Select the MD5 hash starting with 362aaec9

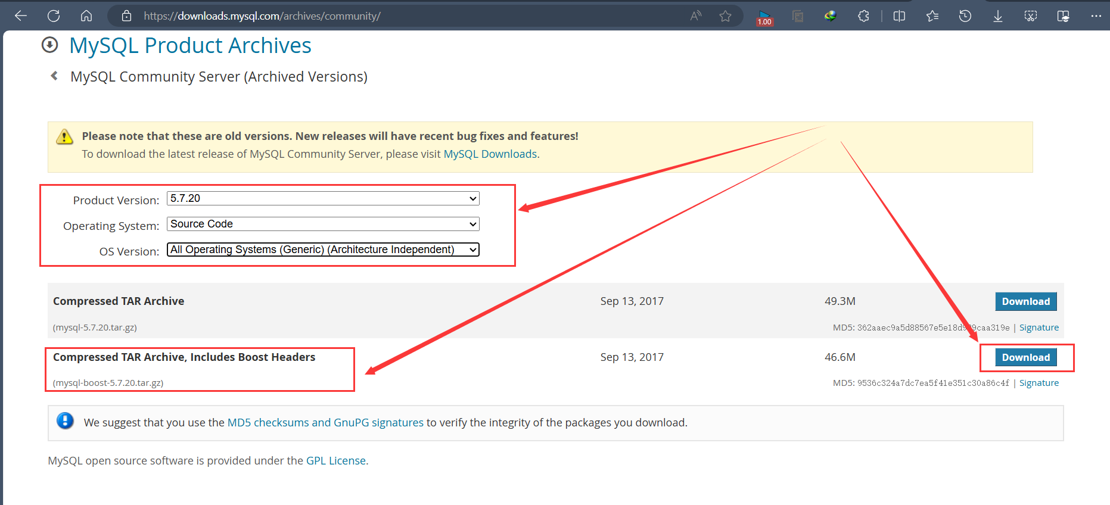coord(933,328)
